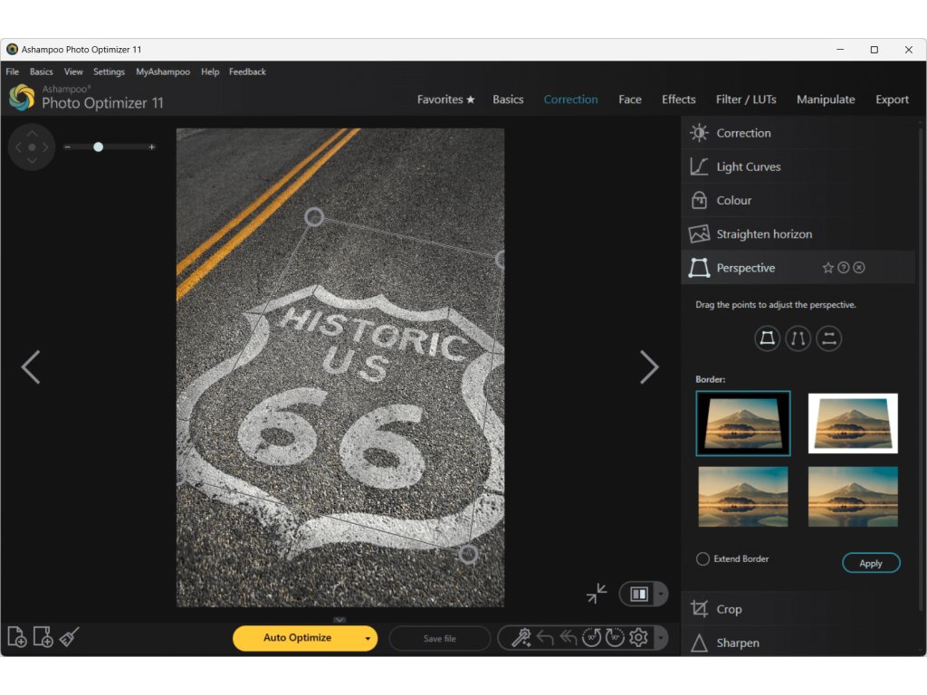Click the zoom slider handle
Image resolution: width=927 pixels, height=695 pixels.
pyautogui.click(x=98, y=147)
